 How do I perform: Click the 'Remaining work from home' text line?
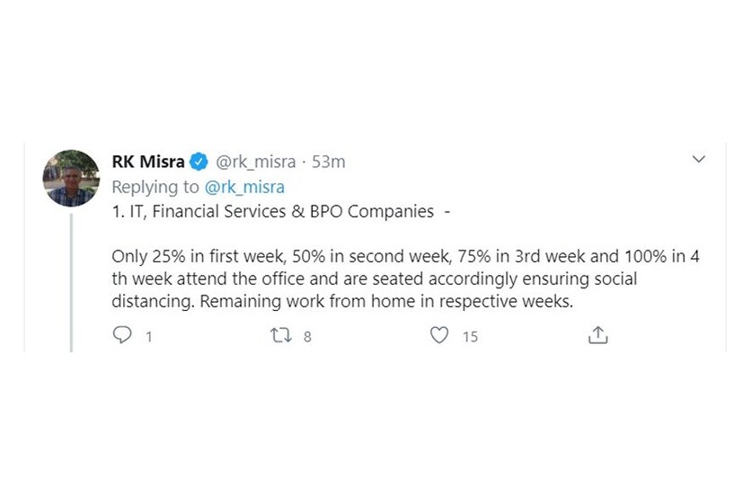(385, 302)
